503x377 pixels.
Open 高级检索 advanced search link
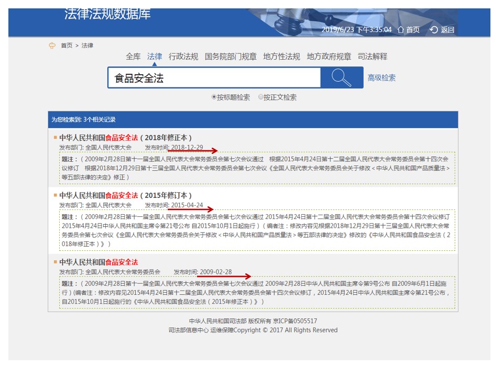click(x=381, y=78)
